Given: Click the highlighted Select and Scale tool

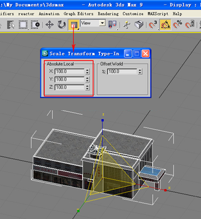Looking at the screenshot, I should tap(74, 24).
